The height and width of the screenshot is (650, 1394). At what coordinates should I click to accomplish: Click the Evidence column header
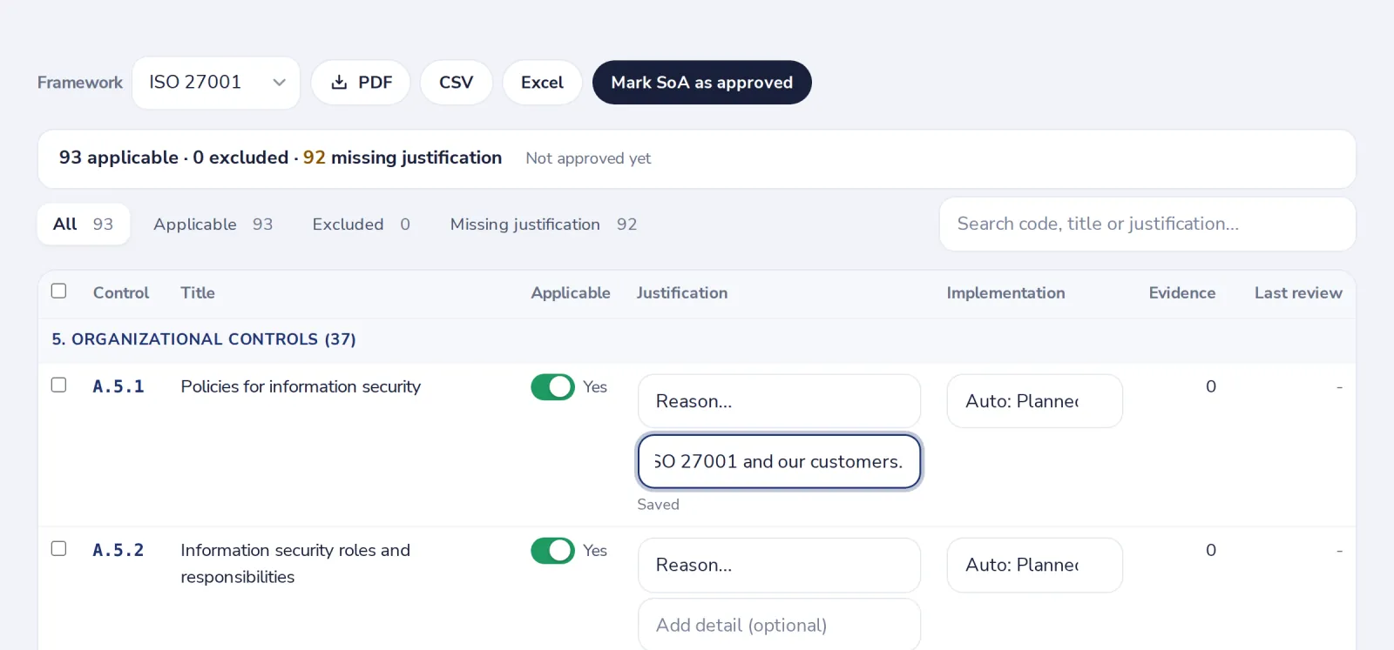pyautogui.click(x=1182, y=293)
